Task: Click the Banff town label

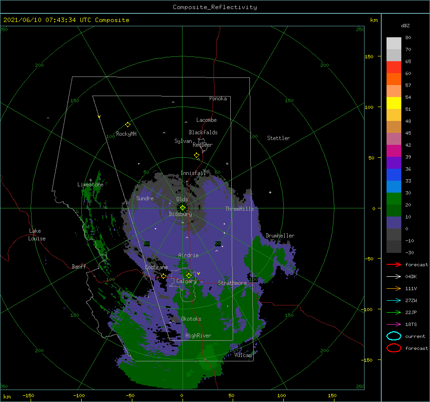Action: (79, 266)
